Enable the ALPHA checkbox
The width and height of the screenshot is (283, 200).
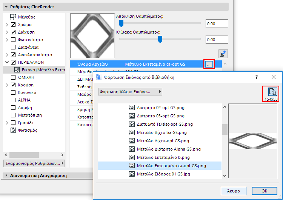[x=13, y=100]
